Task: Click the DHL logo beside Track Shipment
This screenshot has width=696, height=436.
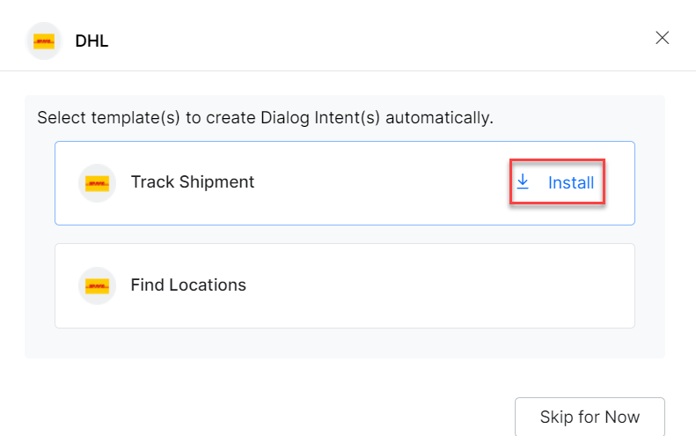Action: coord(97,183)
